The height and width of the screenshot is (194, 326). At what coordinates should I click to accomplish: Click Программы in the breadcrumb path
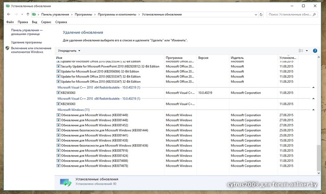point(84,14)
